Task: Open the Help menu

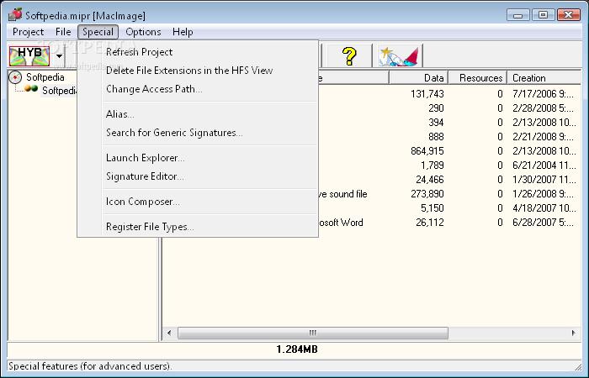Action: [x=183, y=32]
